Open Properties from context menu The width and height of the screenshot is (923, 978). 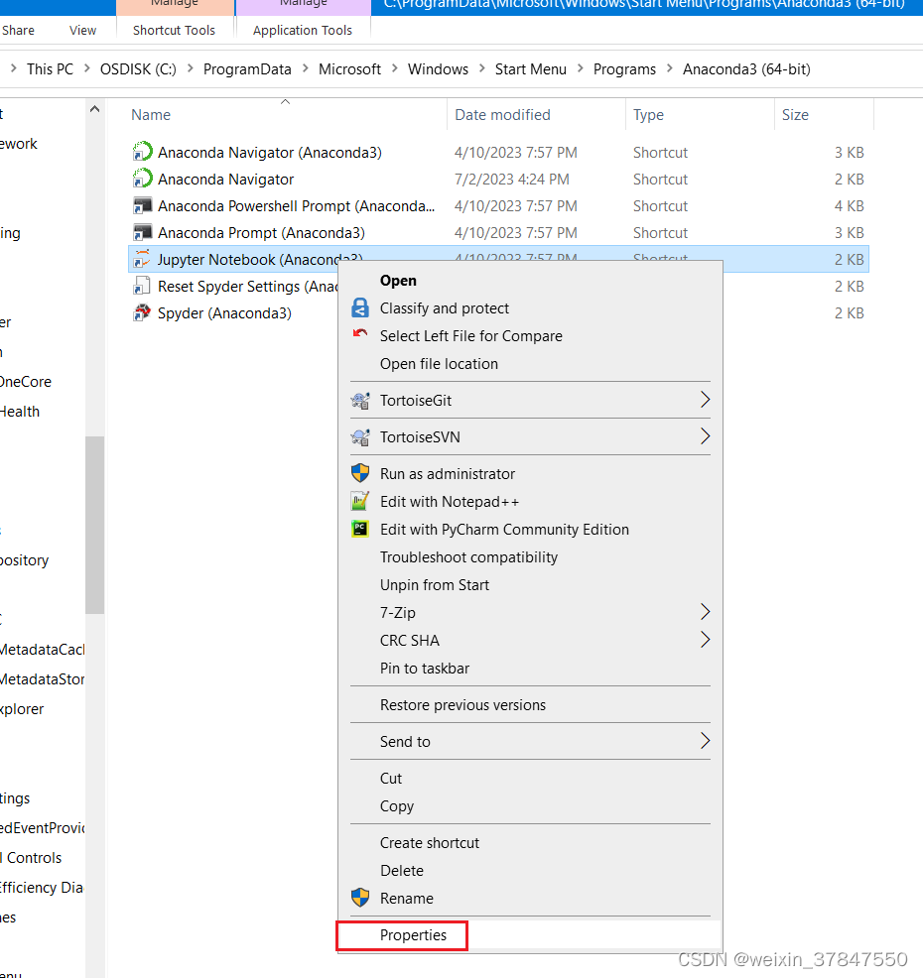point(413,935)
